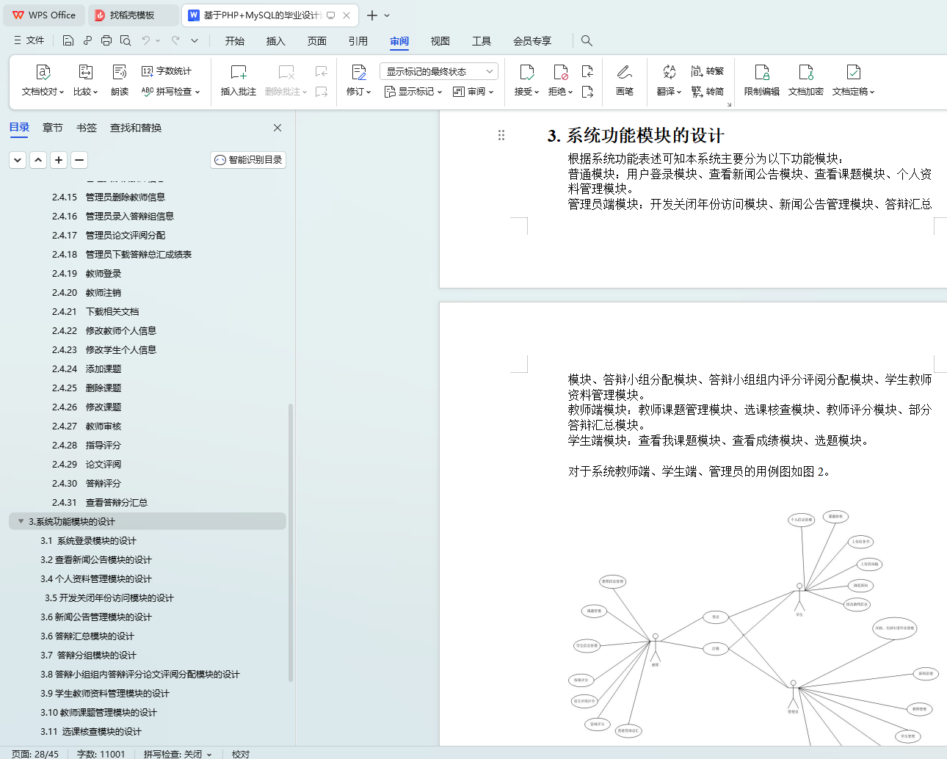The width and height of the screenshot is (947, 759).
Task: Go to previous revision icon
Action: (587, 71)
